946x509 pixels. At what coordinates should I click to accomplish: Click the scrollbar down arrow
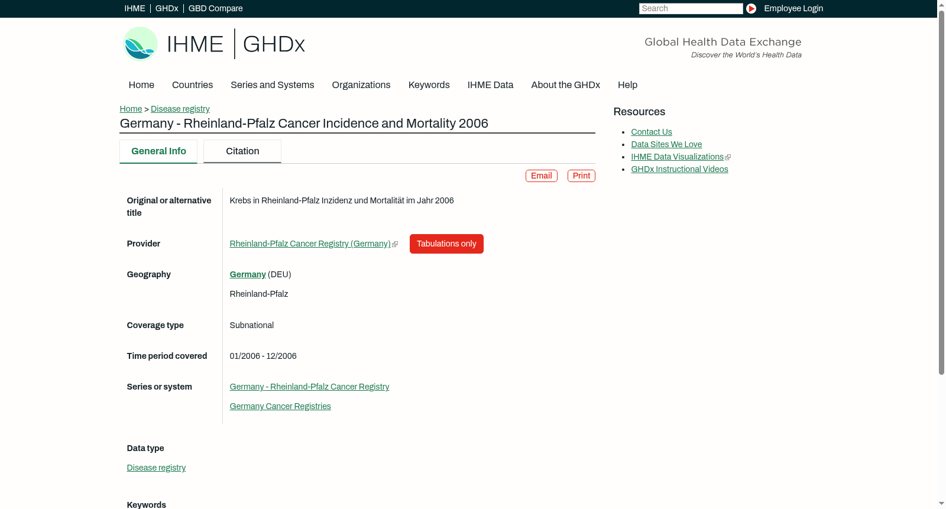[941, 504]
